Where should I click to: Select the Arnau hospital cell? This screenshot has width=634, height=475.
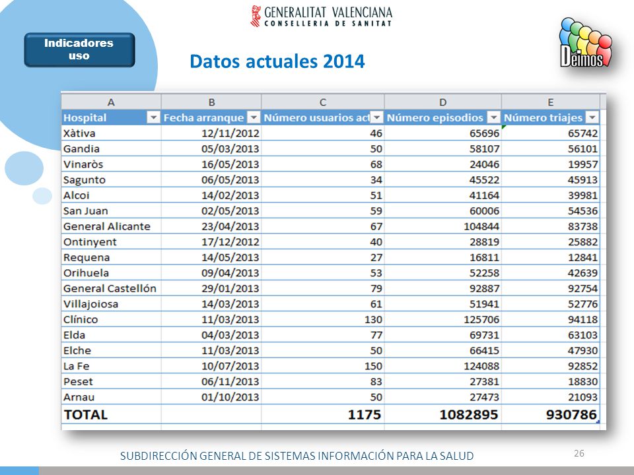point(111,396)
